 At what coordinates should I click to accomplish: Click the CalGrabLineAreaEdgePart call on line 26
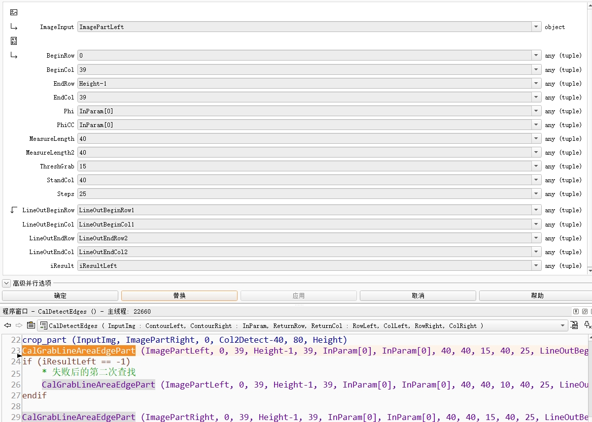99,385
